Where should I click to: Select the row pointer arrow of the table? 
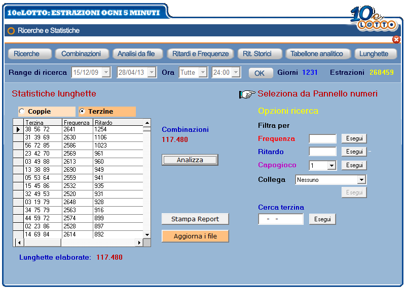(x=18, y=129)
